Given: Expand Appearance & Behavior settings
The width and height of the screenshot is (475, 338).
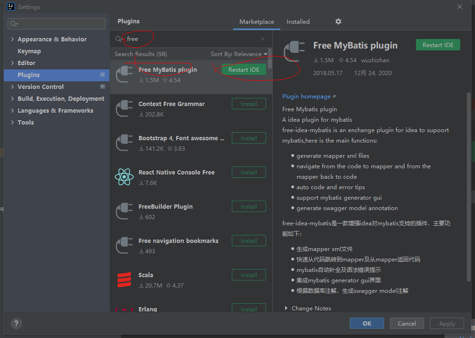Looking at the screenshot, I should tap(12, 39).
